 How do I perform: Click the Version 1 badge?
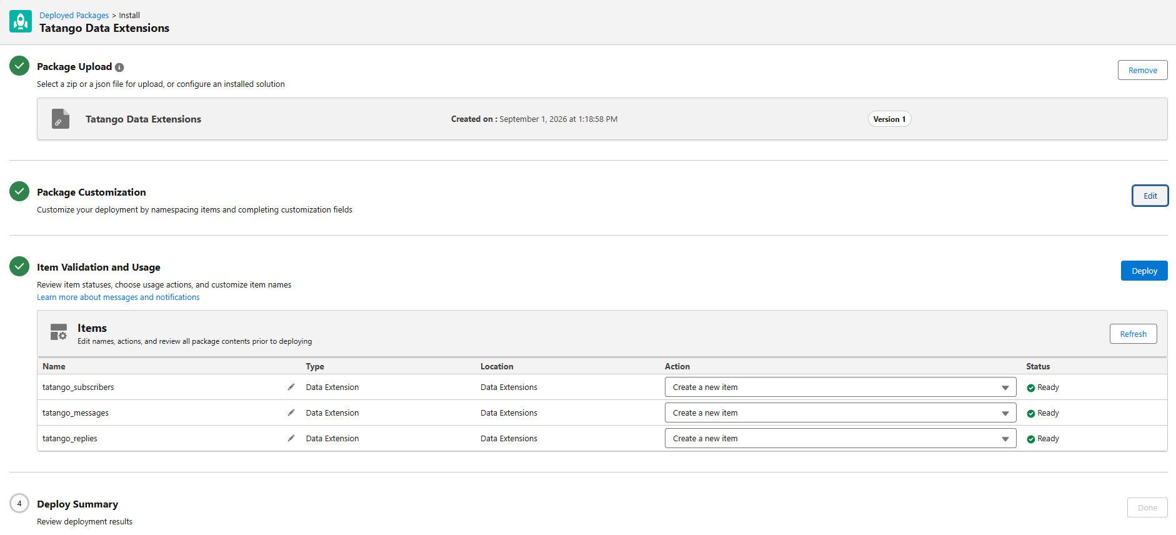click(889, 119)
